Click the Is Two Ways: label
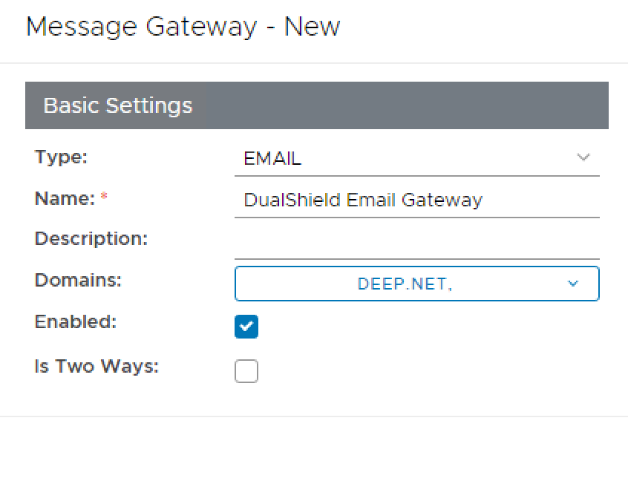 click(97, 367)
